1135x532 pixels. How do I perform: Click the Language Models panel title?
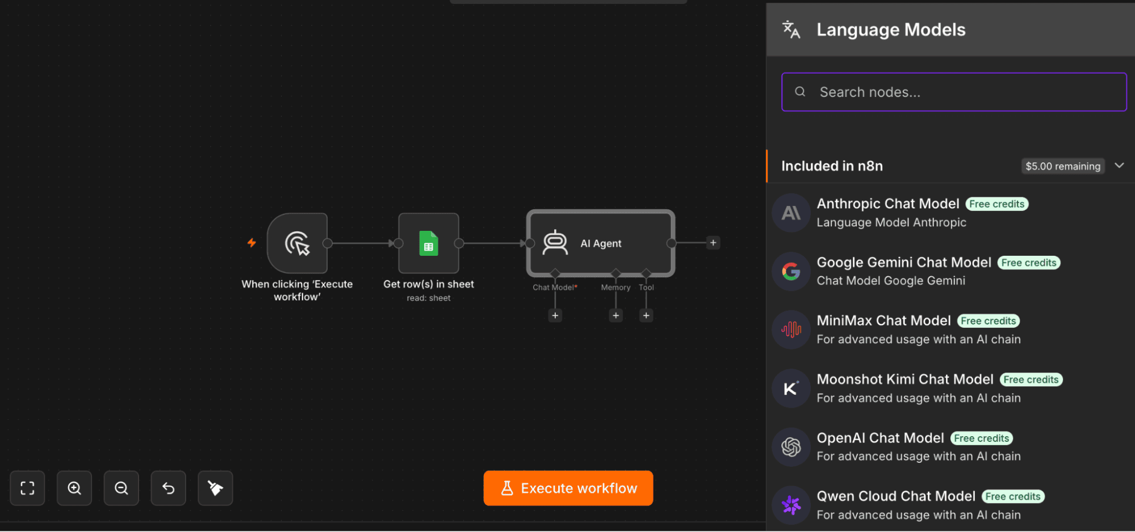click(x=891, y=29)
